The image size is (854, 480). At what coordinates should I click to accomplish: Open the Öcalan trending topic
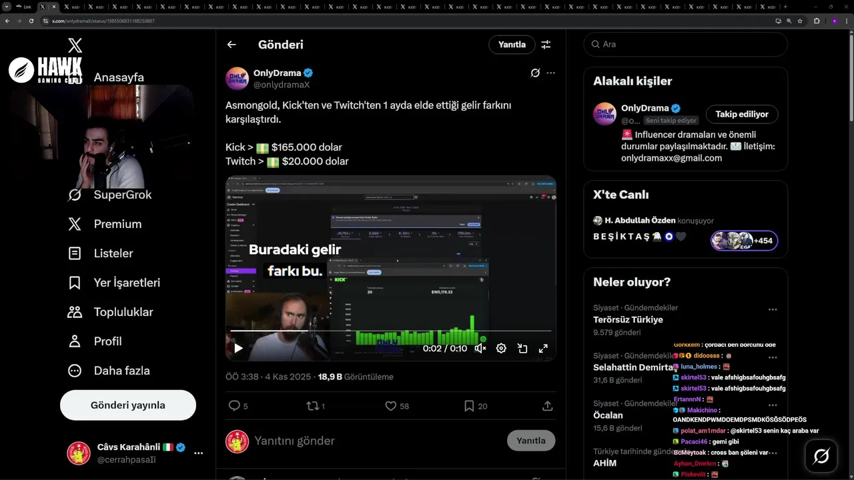tap(608, 415)
